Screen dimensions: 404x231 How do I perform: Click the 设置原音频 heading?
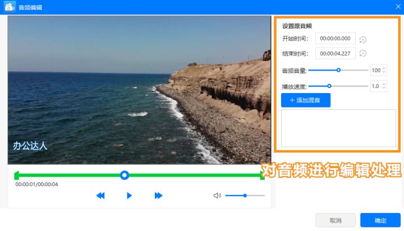[x=297, y=26]
